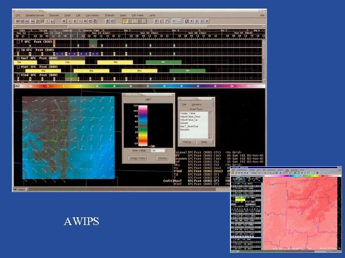
Task: Open the Edit Areas menu
Action: [x=138, y=15]
